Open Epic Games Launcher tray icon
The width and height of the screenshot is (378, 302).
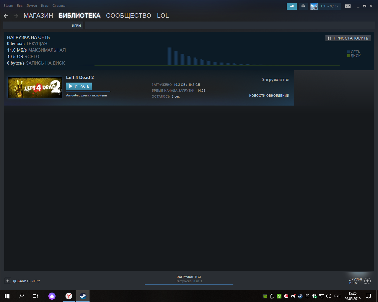pos(307,296)
